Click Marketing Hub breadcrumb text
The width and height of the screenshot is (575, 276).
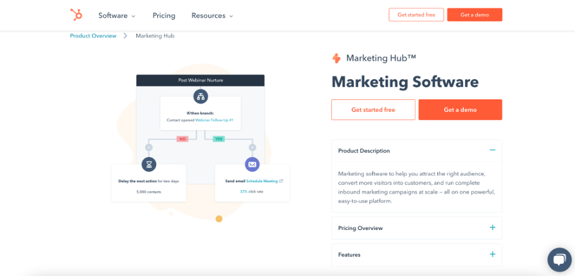coord(155,36)
